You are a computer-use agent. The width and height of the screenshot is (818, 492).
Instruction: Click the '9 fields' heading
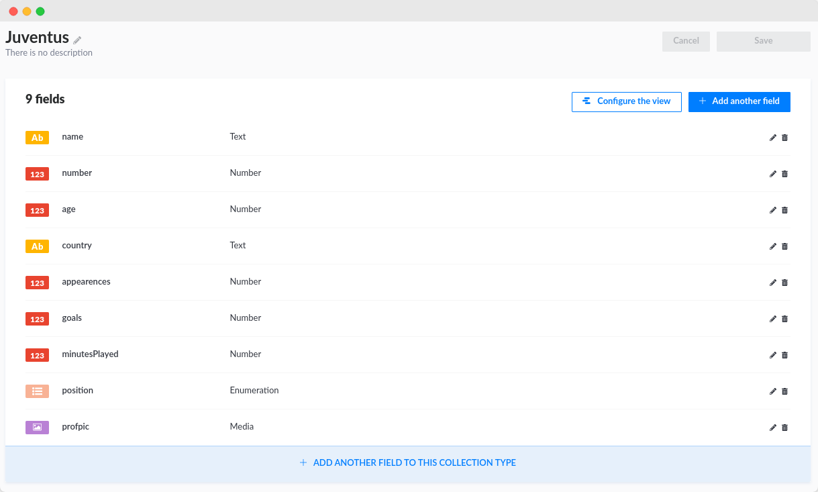click(45, 99)
